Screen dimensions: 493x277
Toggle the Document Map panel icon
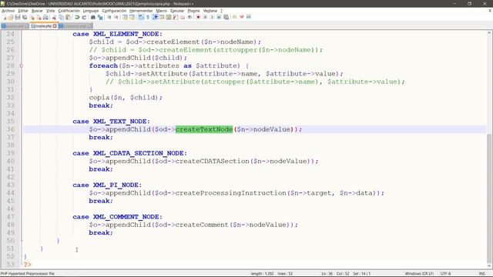(169, 17)
